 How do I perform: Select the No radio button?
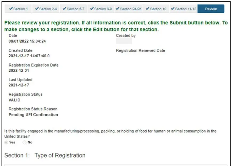pyautogui.click(x=25, y=142)
